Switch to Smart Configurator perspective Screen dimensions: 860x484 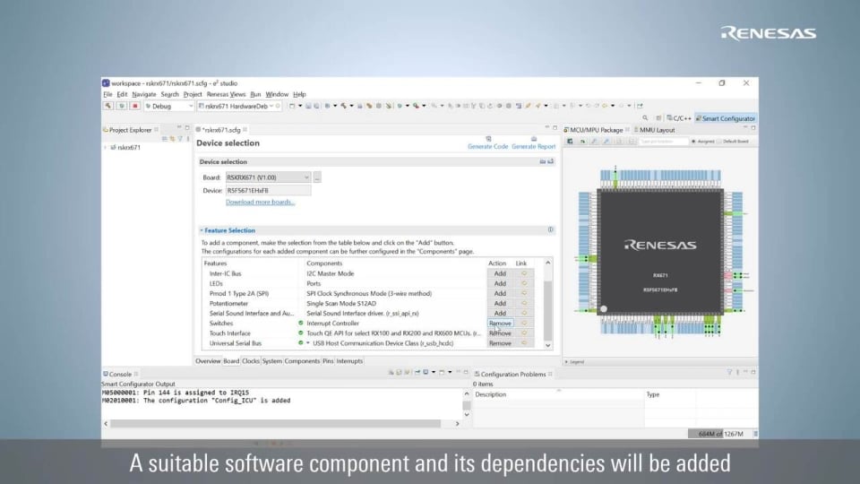coord(727,118)
